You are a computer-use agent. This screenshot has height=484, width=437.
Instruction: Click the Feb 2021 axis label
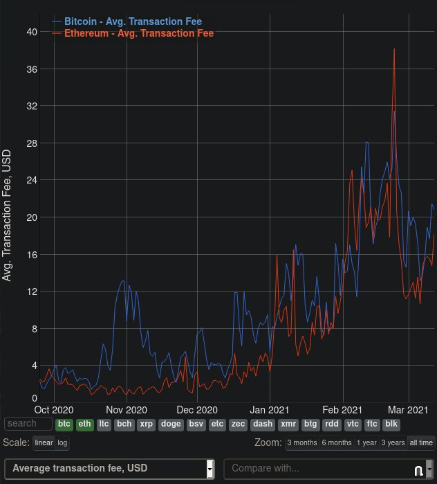(x=342, y=410)
